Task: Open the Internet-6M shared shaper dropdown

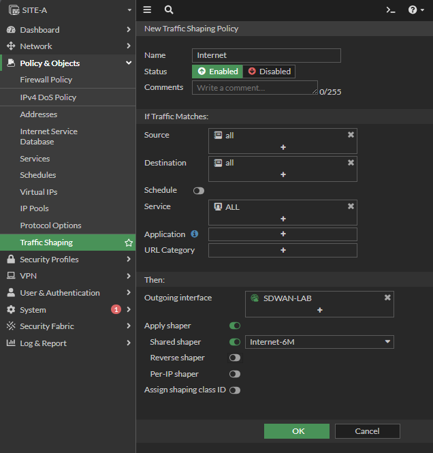Action: (x=319, y=342)
